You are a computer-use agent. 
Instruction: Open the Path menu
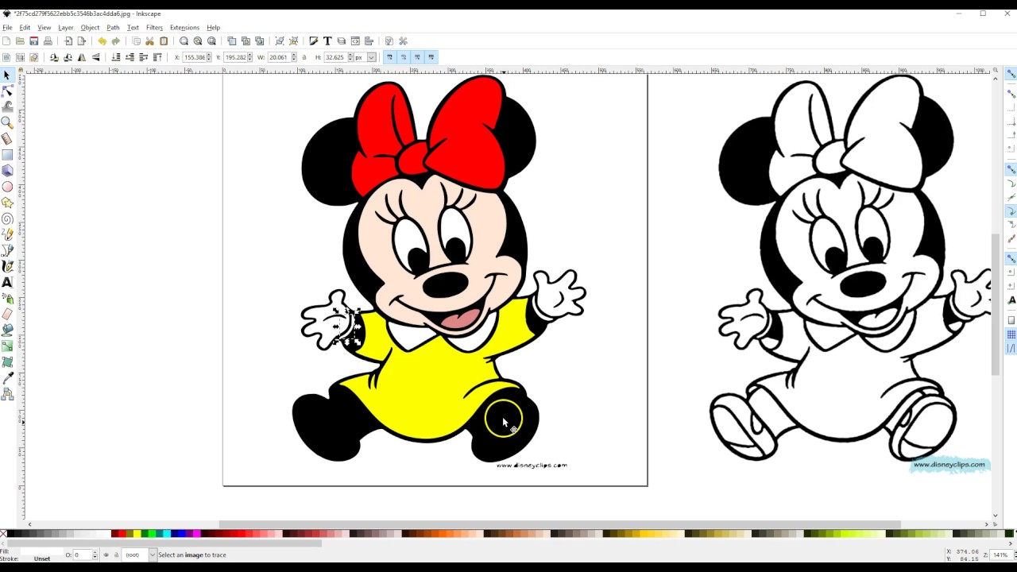(x=113, y=28)
